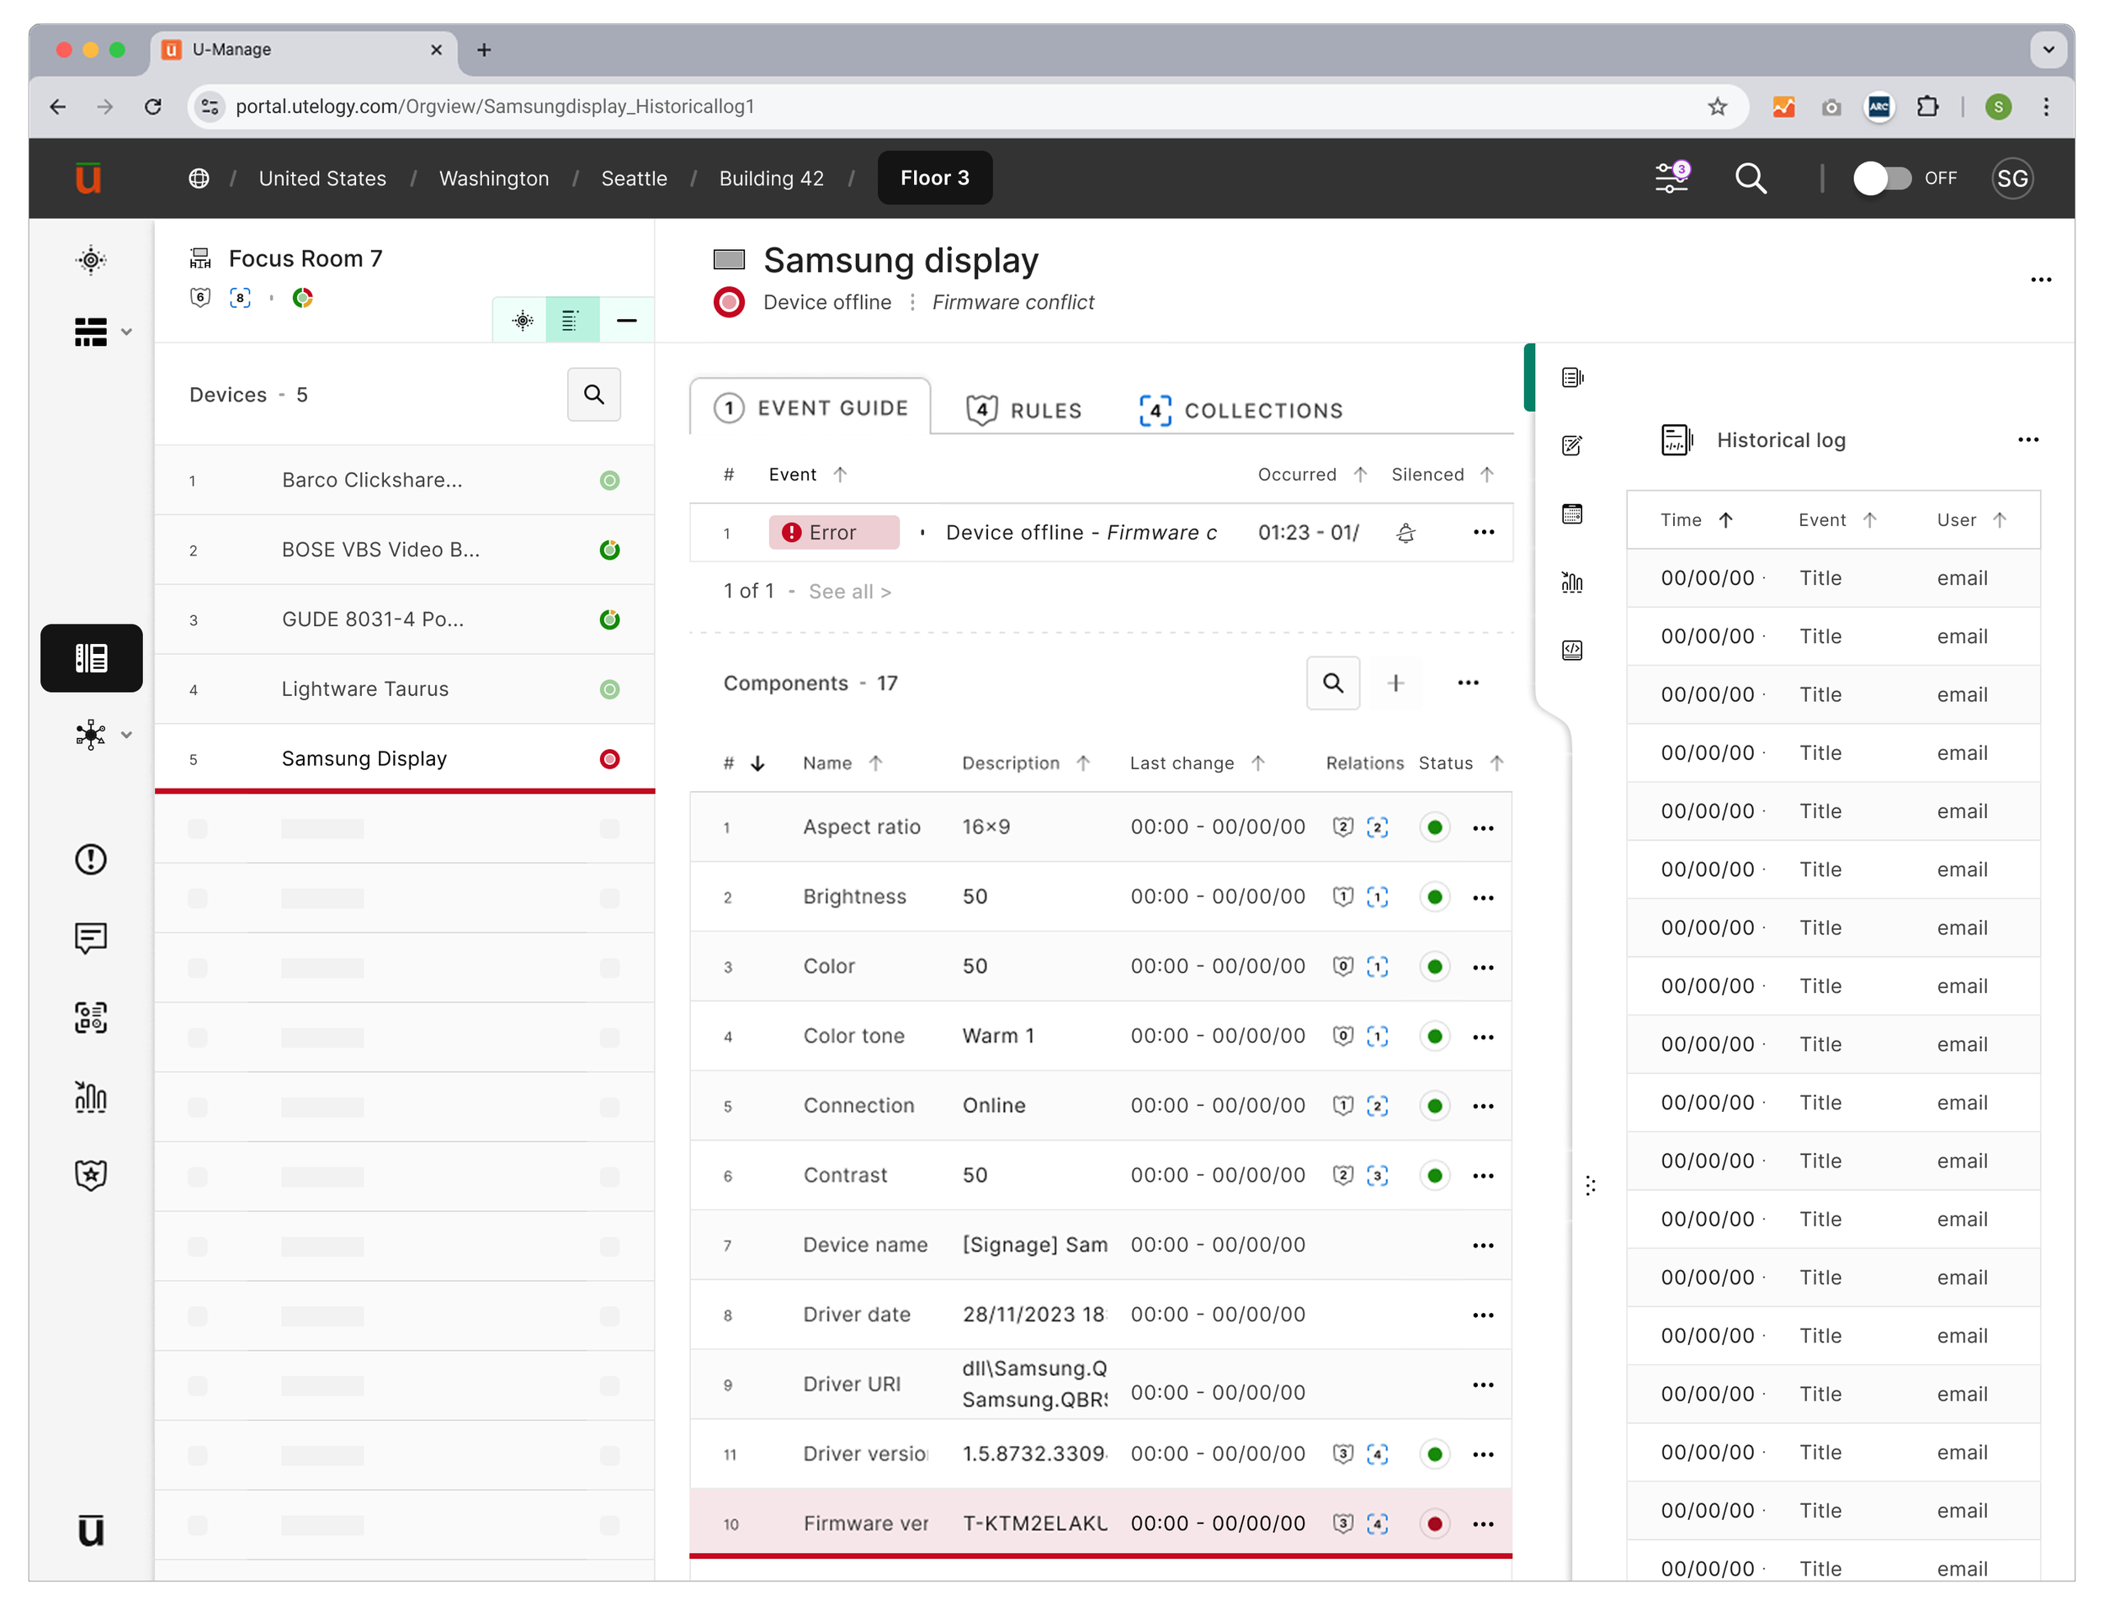Image resolution: width=2104 pixels, height=1605 pixels.
Task: Open messages icon in left sidebar
Action: point(91,938)
